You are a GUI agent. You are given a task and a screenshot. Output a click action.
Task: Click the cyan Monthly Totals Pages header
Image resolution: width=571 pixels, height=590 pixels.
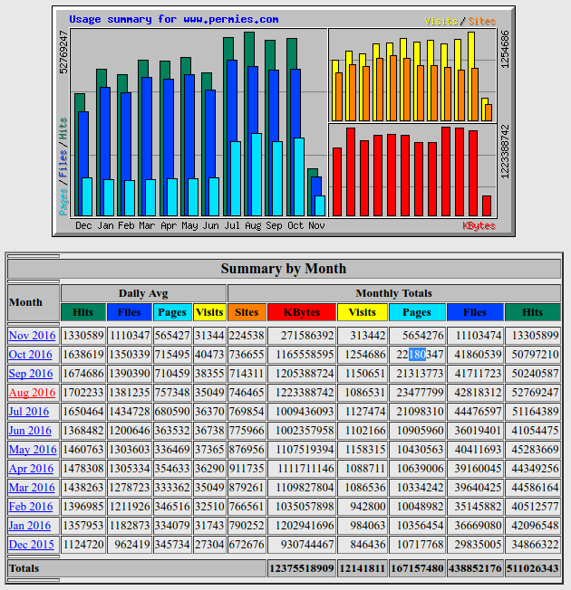(417, 312)
